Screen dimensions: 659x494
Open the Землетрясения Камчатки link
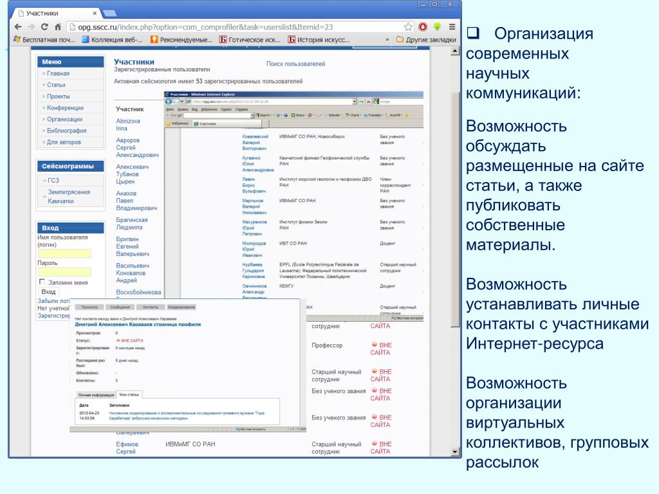click(68, 196)
